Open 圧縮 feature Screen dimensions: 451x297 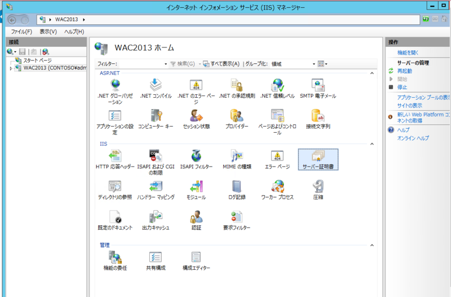(x=318, y=190)
